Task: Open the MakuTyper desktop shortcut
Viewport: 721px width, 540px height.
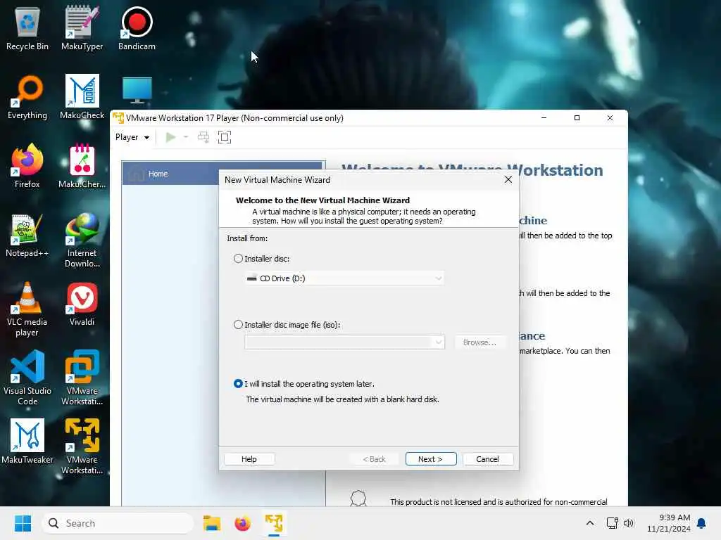Action: tap(82, 28)
